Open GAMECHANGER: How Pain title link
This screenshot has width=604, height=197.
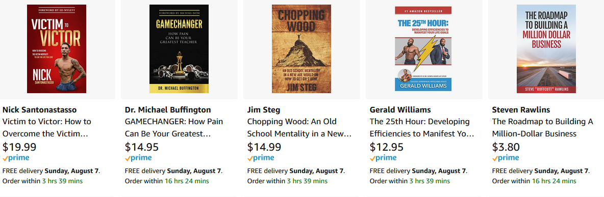174,127
